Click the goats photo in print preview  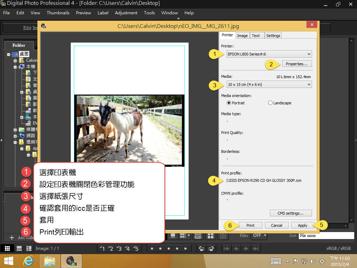tap(129, 131)
